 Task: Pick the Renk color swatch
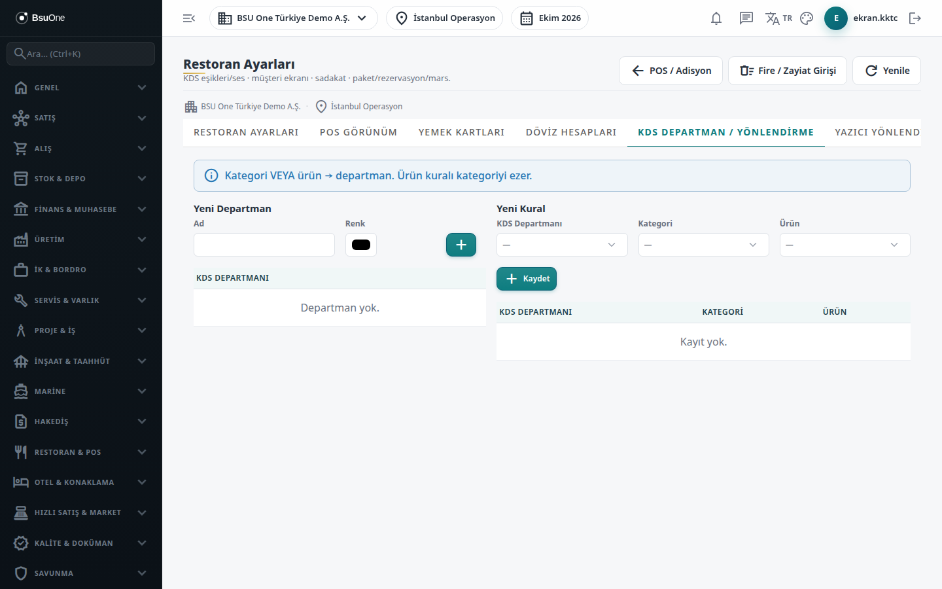(x=361, y=245)
